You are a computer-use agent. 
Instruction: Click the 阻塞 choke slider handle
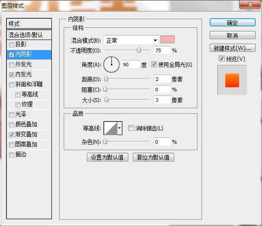click(x=105, y=90)
